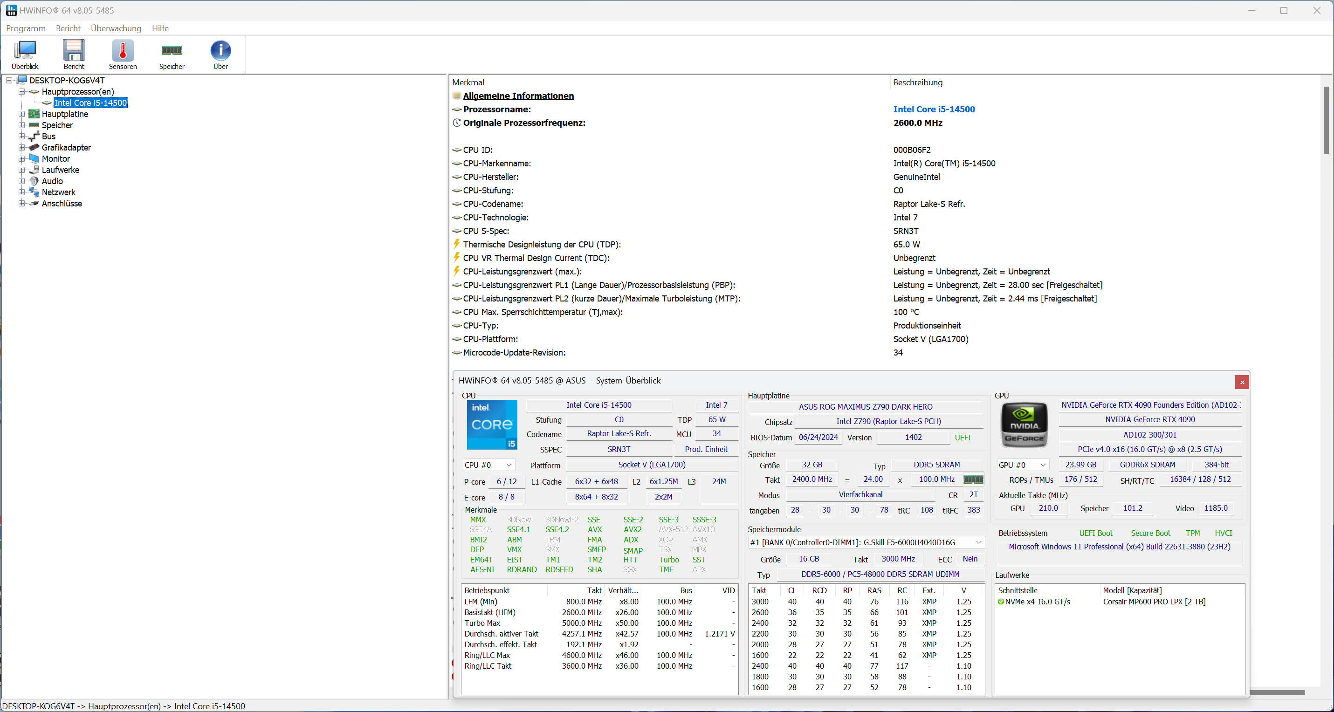
Task: Expand the Speicher tree node
Action: click(22, 125)
